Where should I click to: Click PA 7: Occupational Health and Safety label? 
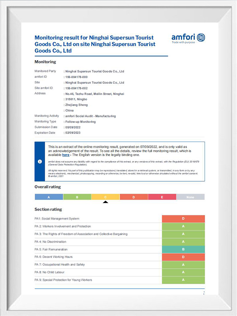pyautogui.click(x=60, y=265)
